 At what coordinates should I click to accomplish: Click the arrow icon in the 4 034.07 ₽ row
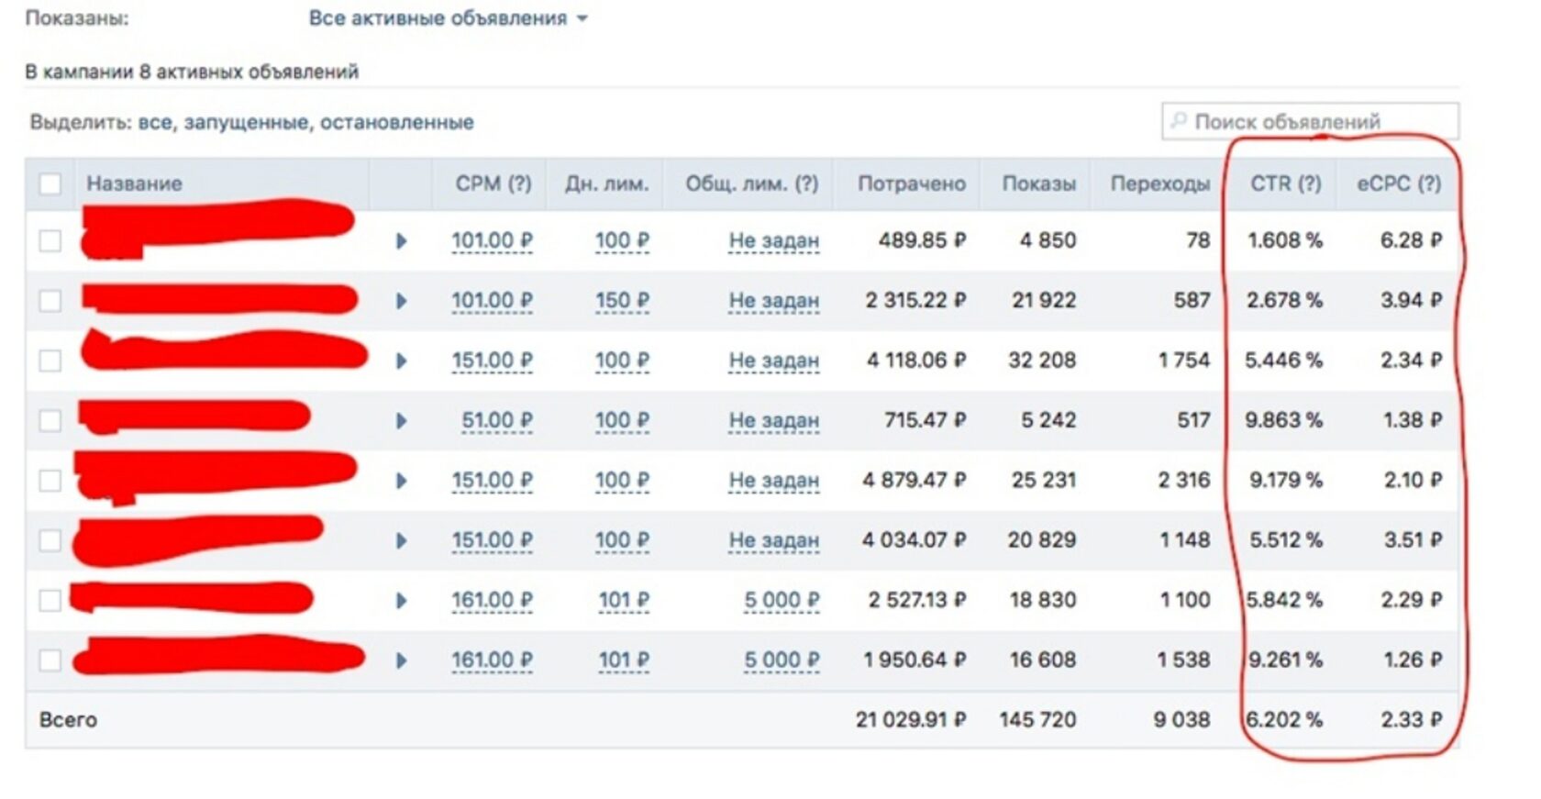coord(401,541)
